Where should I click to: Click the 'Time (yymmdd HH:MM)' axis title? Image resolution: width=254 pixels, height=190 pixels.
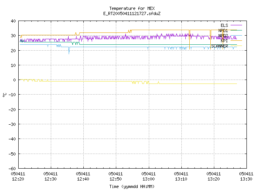click(x=132, y=186)
